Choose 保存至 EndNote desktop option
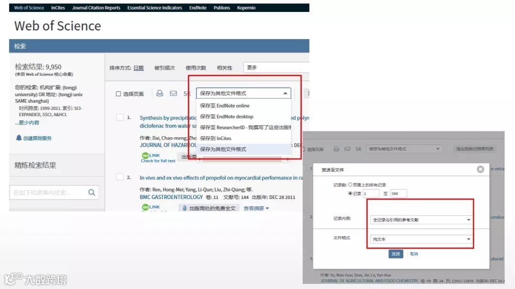The width and height of the screenshot is (515, 289). pos(244,117)
